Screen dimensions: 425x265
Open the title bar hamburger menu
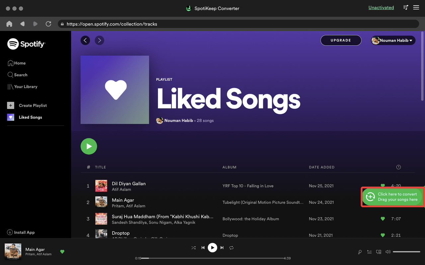pos(416,7)
